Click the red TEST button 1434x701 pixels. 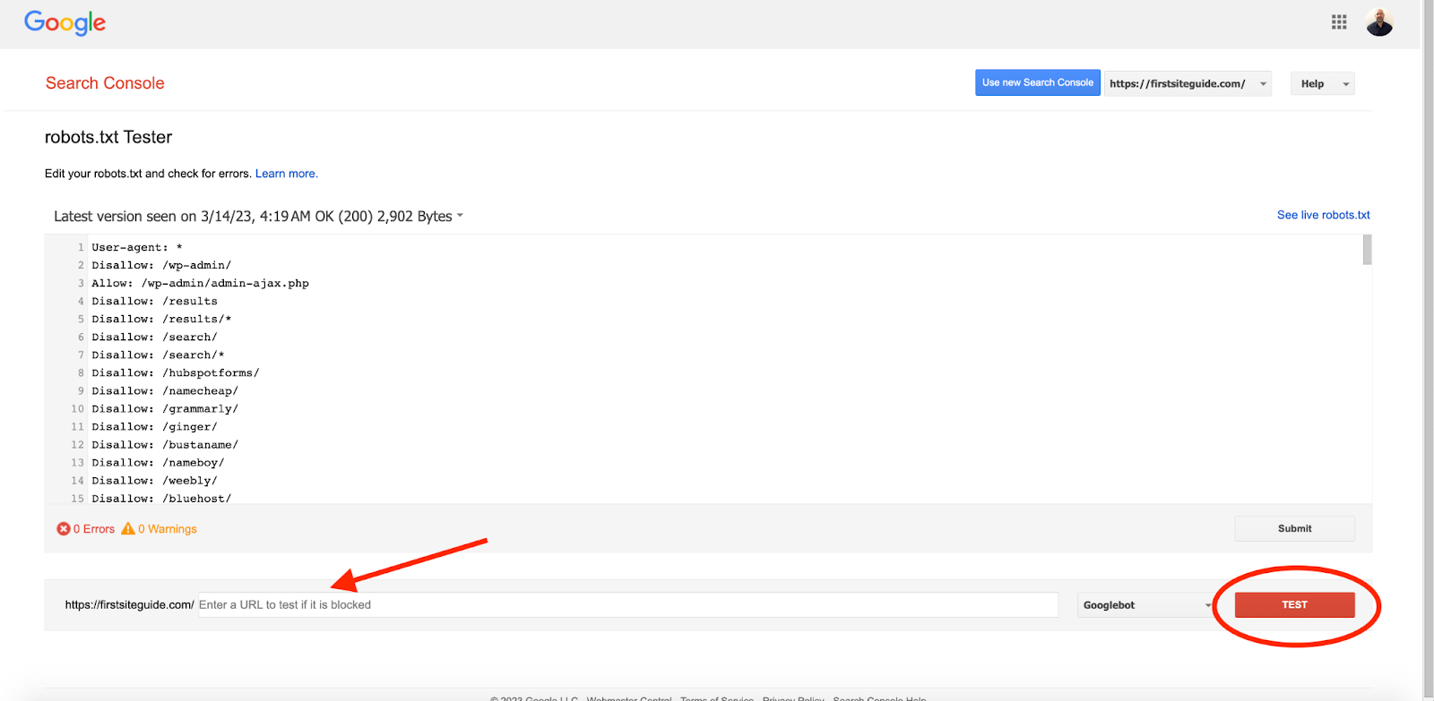(1294, 605)
